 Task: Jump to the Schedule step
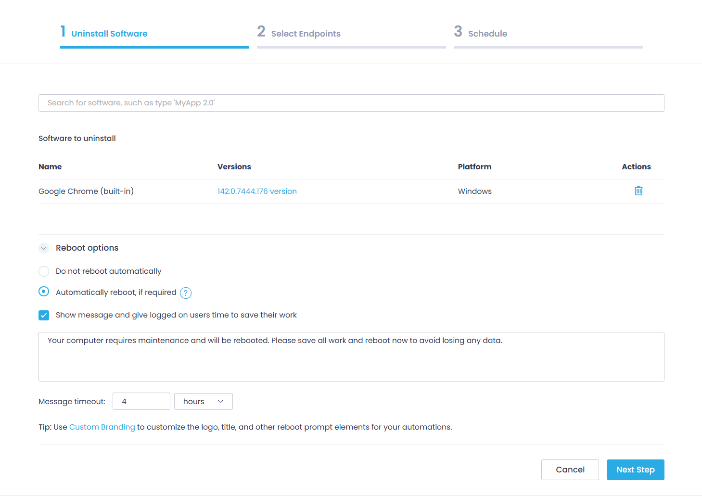487,33
